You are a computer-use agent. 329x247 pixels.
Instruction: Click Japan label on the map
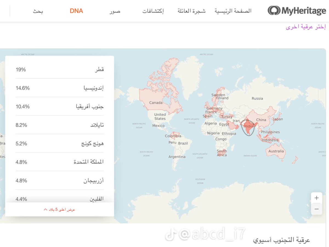pos(278,119)
